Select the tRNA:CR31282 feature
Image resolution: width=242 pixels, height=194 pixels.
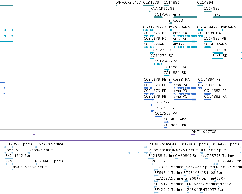[x=150, y=11]
